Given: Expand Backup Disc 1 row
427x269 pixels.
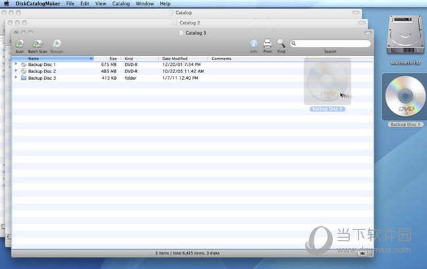Looking at the screenshot, I should click(x=16, y=64).
